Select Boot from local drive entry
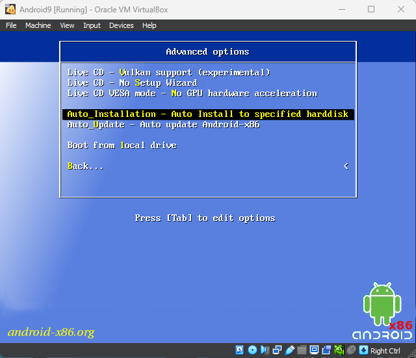The height and width of the screenshot is (358, 416). point(208,146)
